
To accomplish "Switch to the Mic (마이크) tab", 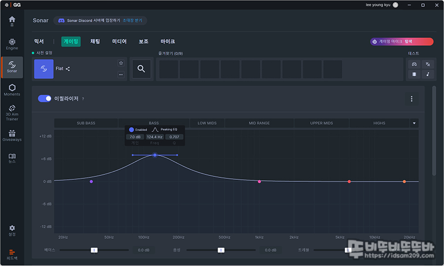I will pyautogui.click(x=168, y=41).
